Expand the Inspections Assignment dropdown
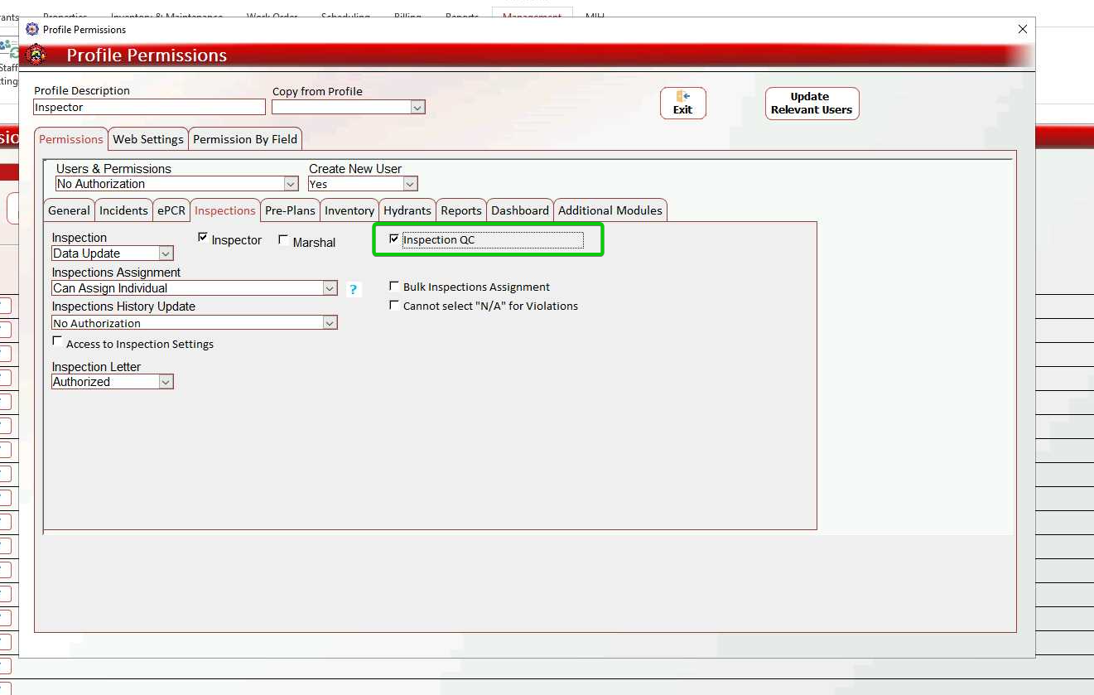Viewport: 1094px width, 695px height. pos(330,288)
